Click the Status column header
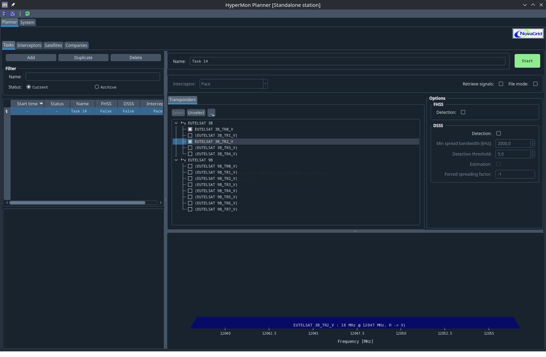The height and width of the screenshot is (357, 546). [57, 104]
